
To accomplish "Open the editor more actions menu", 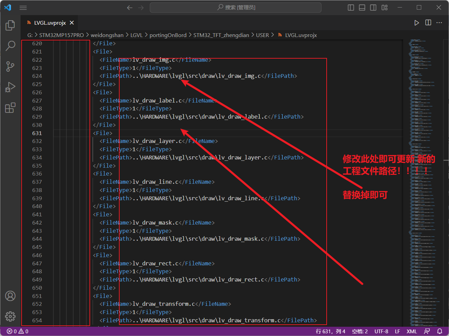I will point(439,23).
